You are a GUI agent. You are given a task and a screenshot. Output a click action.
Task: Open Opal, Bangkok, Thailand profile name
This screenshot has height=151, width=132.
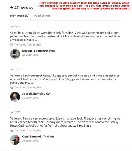pyautogui.click(x=38, y=137)
